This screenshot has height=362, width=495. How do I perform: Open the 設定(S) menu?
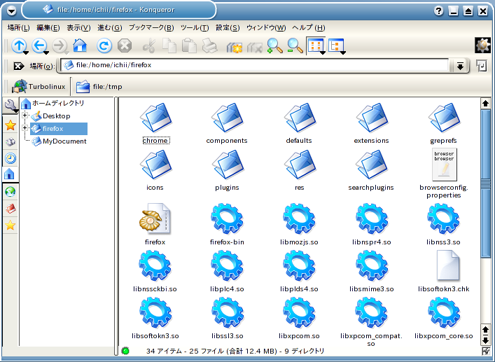(228, 28)
